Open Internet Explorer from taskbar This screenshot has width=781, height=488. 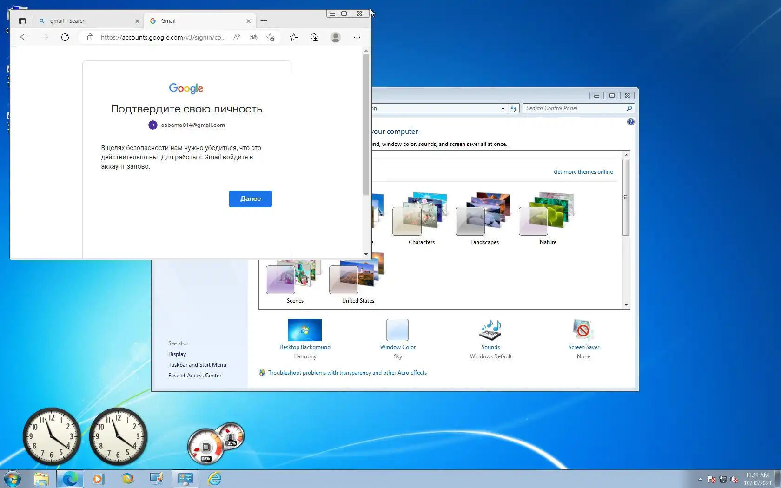pos(215,479)
